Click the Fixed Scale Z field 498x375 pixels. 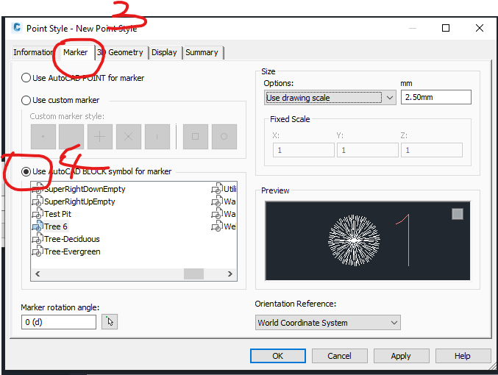(x=432, y=150)
